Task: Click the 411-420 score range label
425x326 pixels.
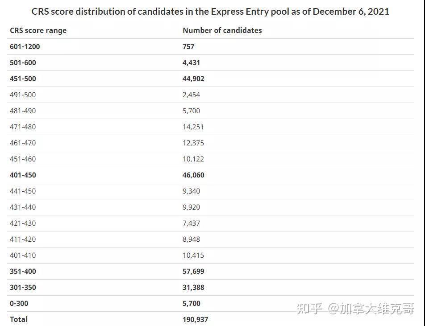Action: coord(23,239)
